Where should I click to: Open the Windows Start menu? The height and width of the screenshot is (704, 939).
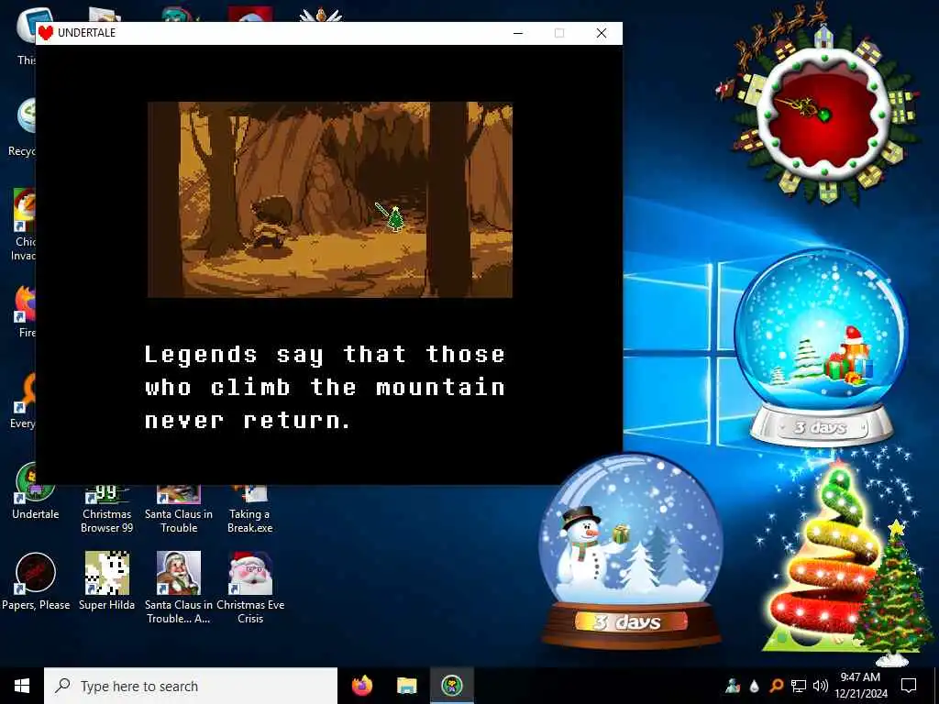[22, 686]
